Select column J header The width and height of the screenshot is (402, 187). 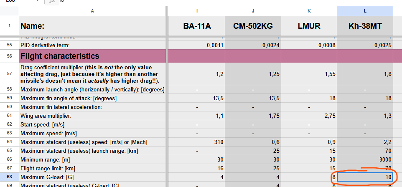point(253,11)
